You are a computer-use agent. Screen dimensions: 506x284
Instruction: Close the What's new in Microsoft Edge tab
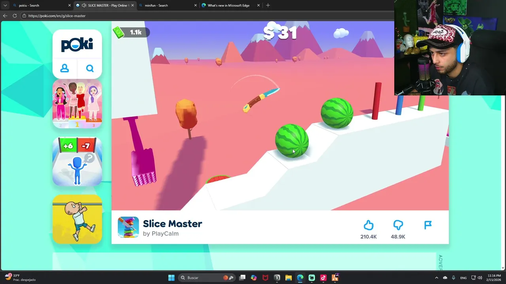pyautogui.click(x=259, y=6)
